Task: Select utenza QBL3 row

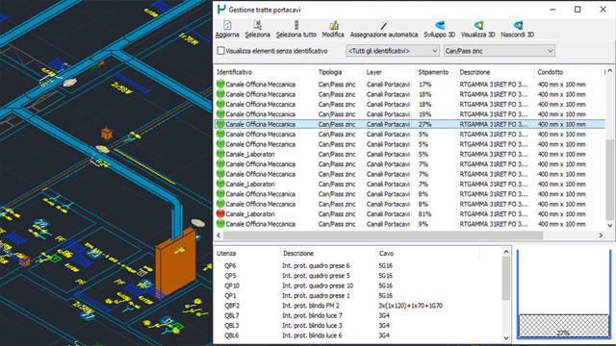Action: pos(358,325)
